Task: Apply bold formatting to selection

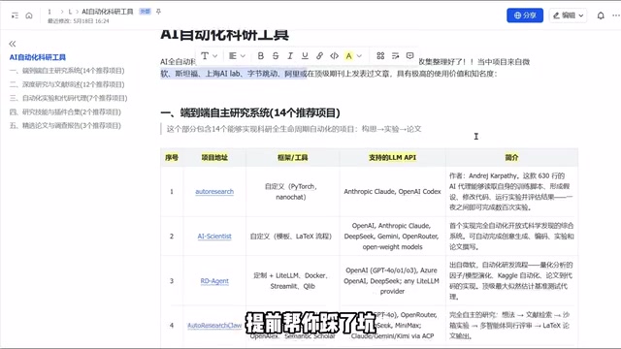Action: click(261, 56)
